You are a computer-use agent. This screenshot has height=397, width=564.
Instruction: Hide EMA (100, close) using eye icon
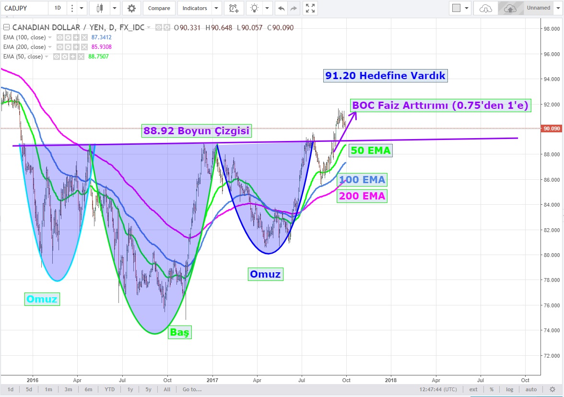coord(60,37)
